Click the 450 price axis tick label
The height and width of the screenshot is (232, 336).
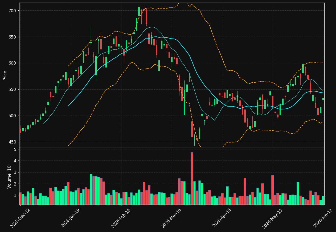(13, 142)
